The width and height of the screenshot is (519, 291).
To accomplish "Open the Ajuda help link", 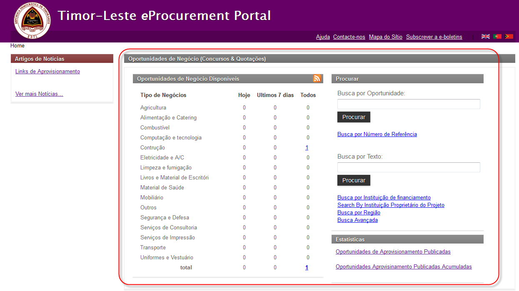I will click(323, 37).
